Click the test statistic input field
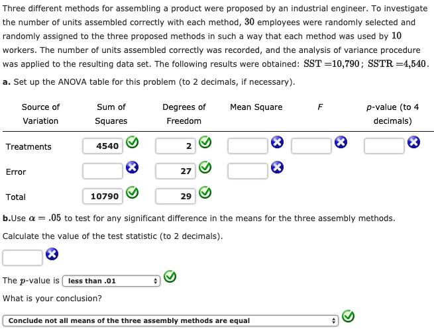Image resolution: width=434 pixels, height=333 pixels. coord(23,258)
